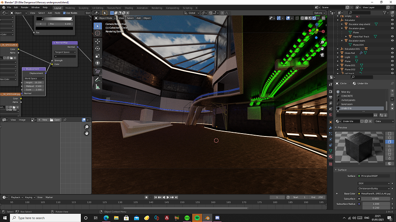
Task: Hide Glass Rail object in outliner
Action: [392, 53]
